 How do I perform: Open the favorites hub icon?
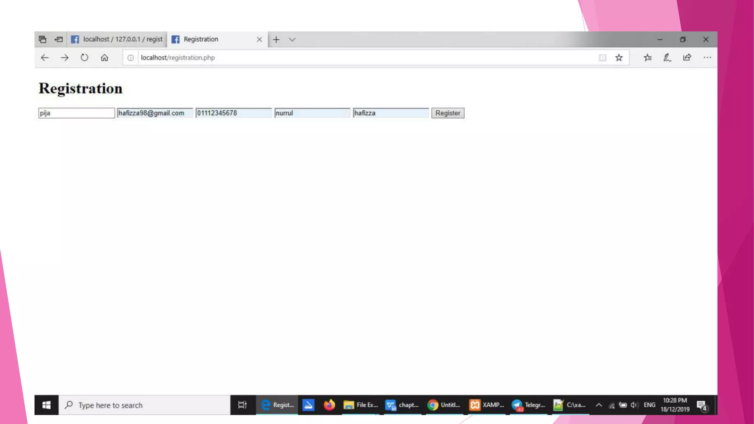pyautogui.click(x=648, y=58)
